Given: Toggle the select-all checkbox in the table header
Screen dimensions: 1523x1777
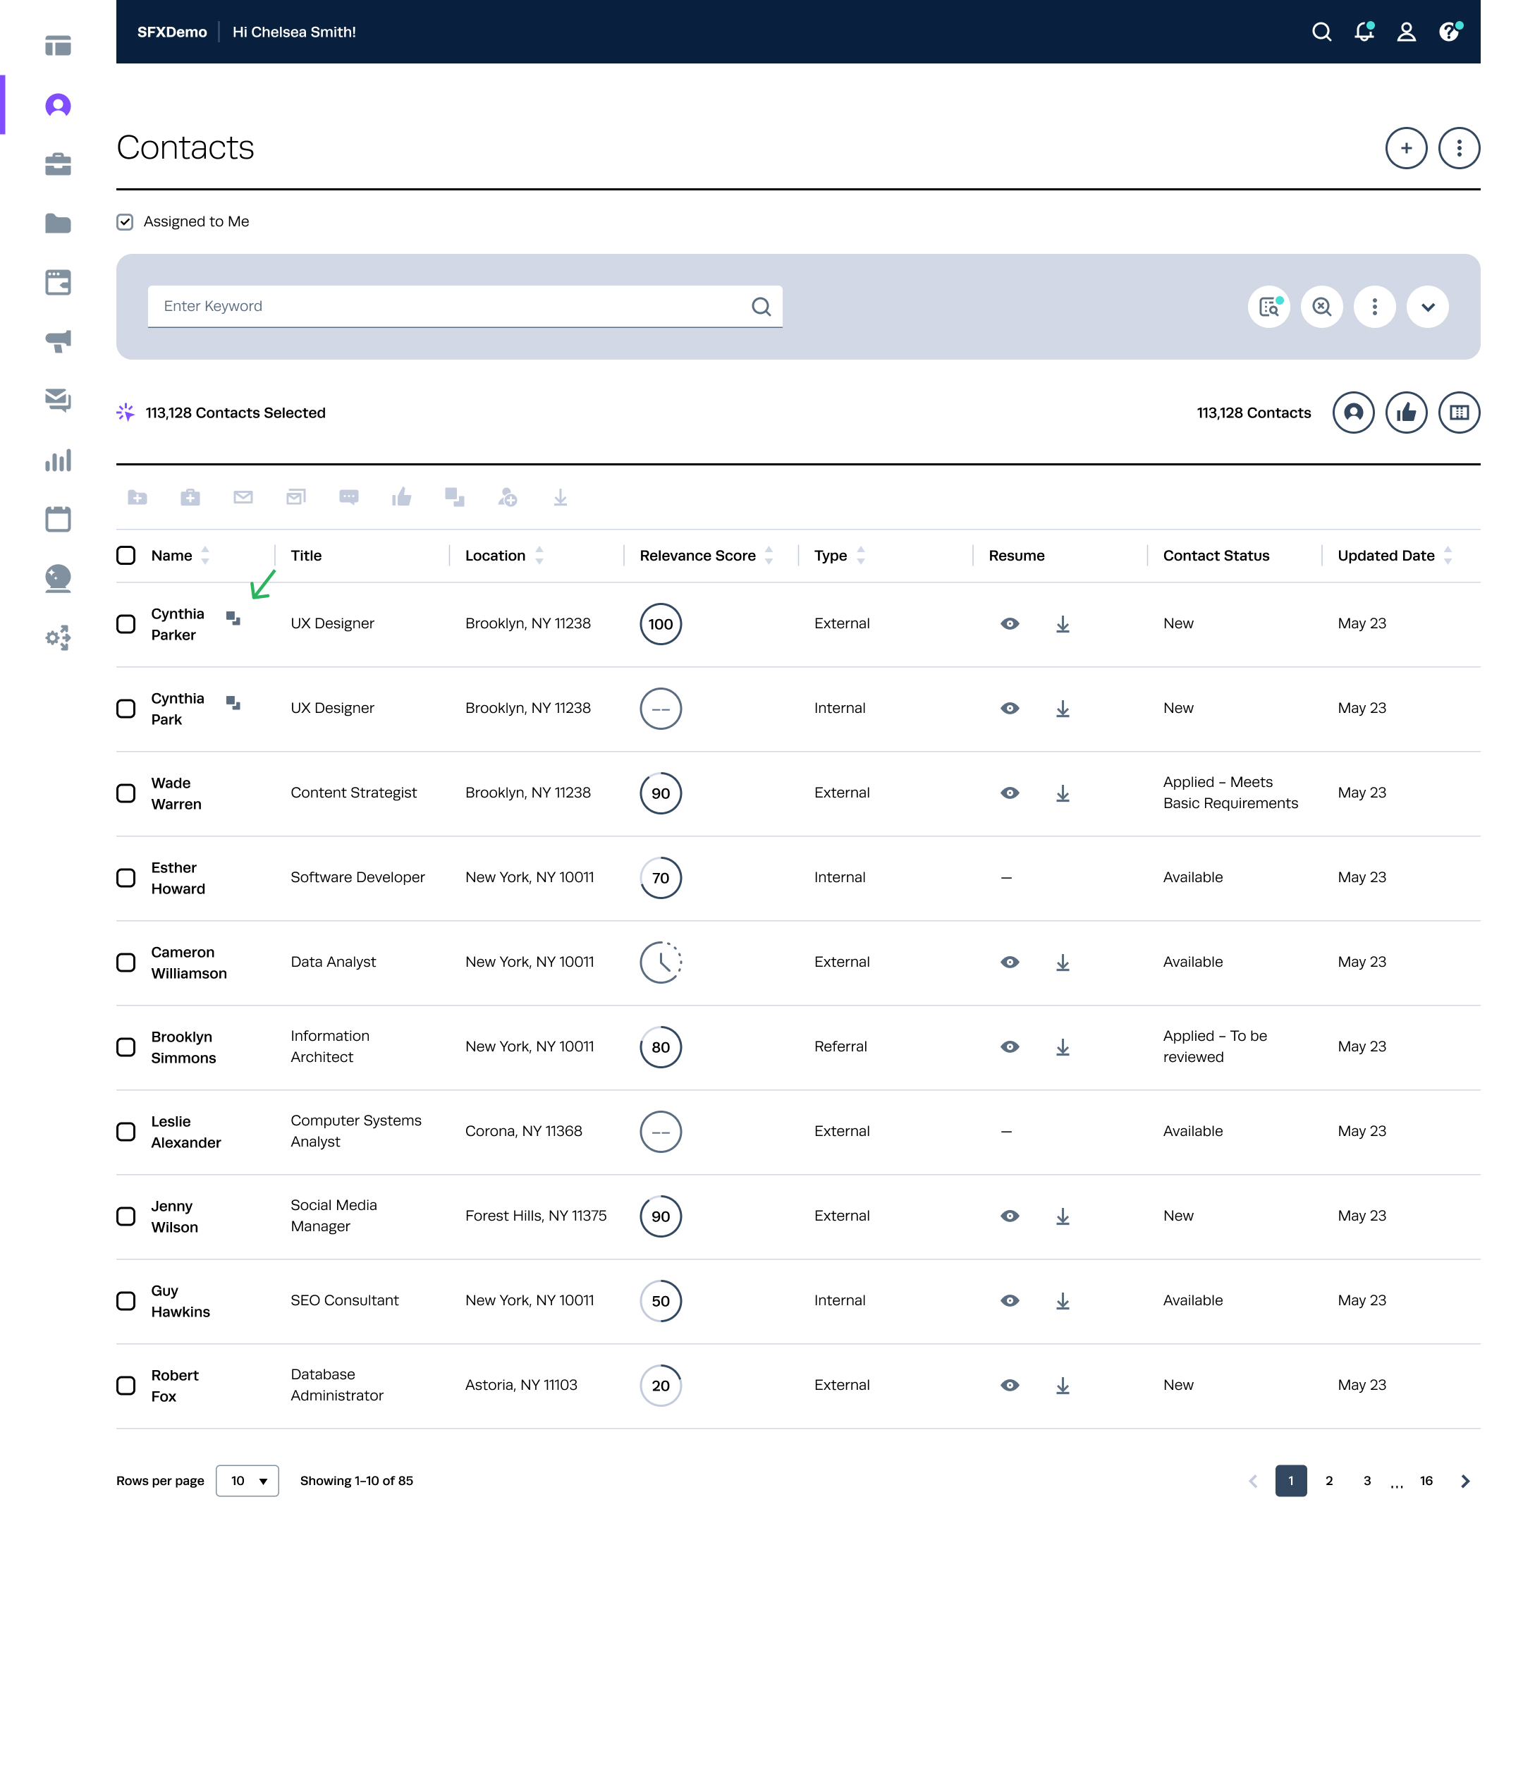Looking at the screenshot, I should click(126, 555).
